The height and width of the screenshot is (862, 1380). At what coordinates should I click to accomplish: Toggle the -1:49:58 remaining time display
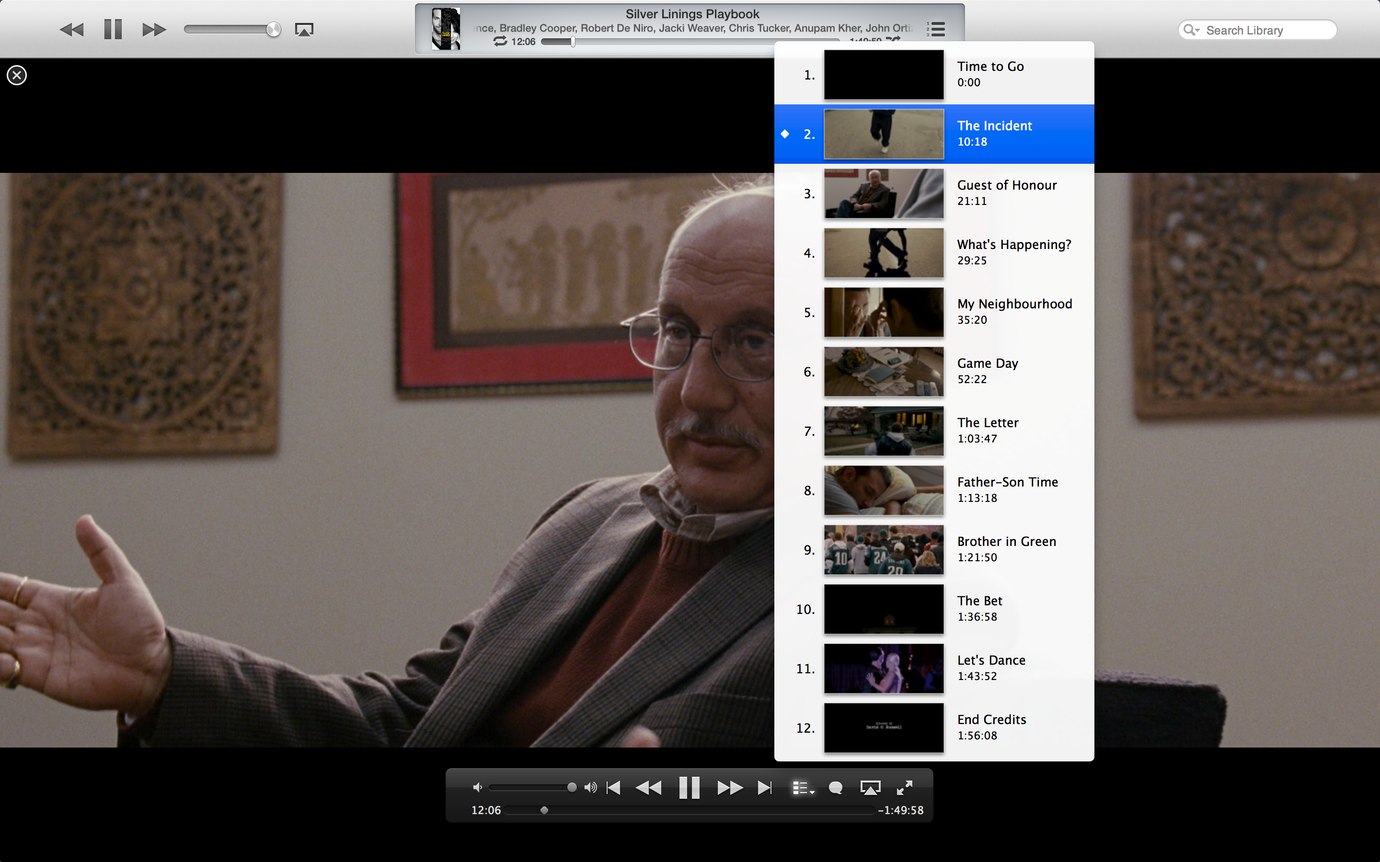(901, 810)
